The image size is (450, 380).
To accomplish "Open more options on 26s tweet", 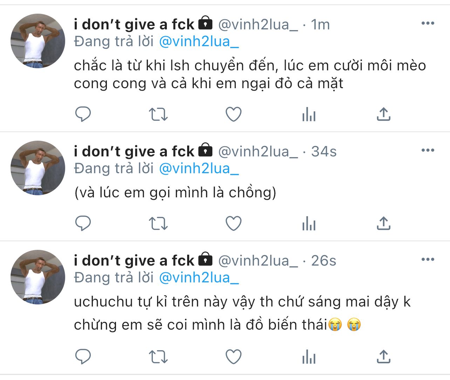I will (428, 260).
